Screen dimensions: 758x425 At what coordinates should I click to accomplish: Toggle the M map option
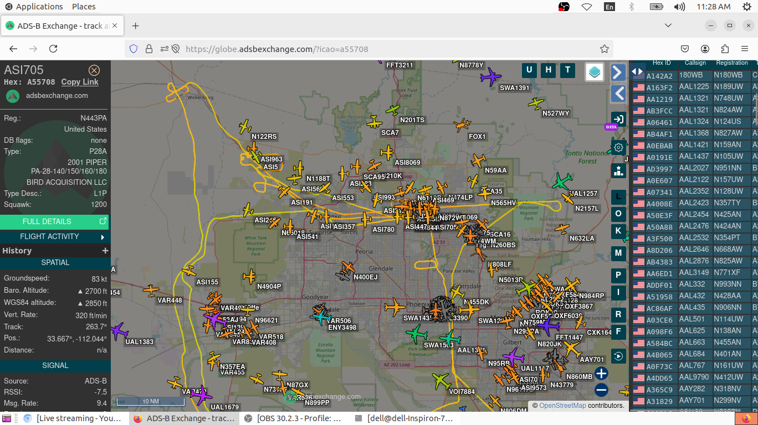click(618, 253)
